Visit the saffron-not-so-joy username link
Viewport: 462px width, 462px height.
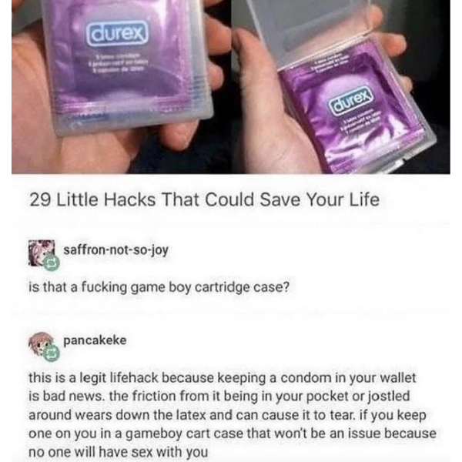tap(115, 250)
